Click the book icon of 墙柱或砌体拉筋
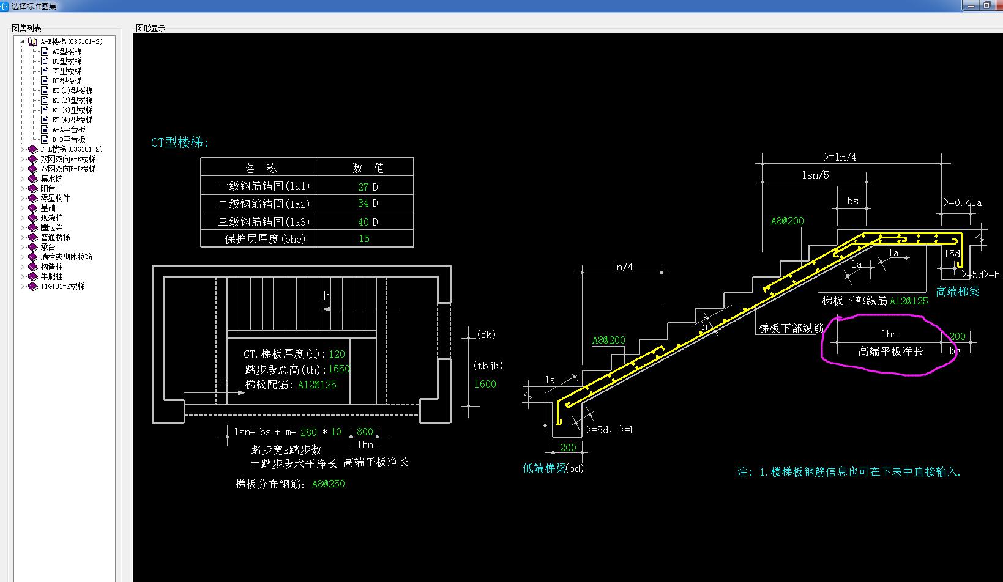1003x582 pixels. pos(33,257)
